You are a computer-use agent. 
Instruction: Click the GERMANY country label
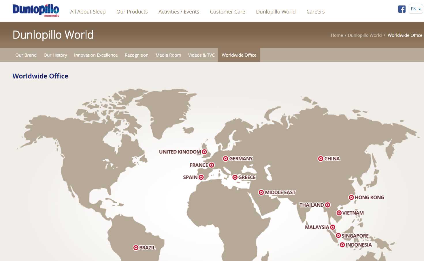pyautogui.click(x=241, y=159)
